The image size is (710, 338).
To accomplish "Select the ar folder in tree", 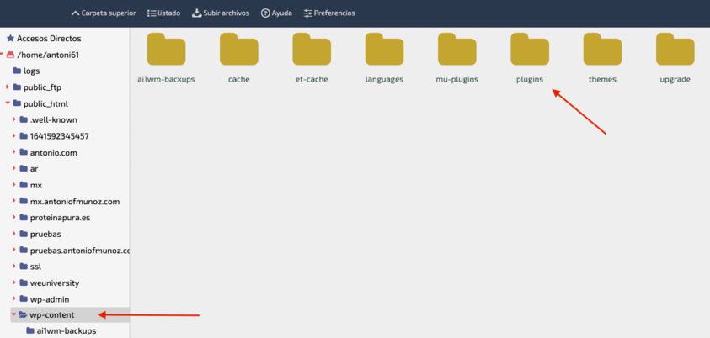I will coord(34,169).
